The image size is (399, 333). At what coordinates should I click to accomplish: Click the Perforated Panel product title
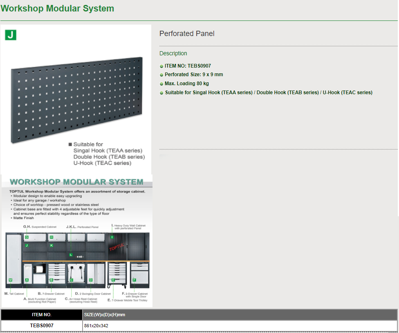click(x=187, y=34)
